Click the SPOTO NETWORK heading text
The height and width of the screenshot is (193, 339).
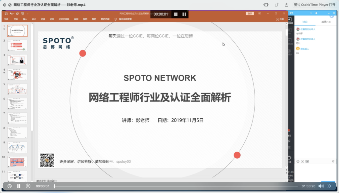[160, 78]
